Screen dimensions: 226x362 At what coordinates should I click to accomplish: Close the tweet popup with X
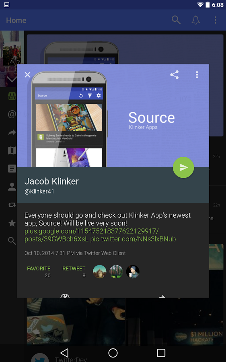27,74
